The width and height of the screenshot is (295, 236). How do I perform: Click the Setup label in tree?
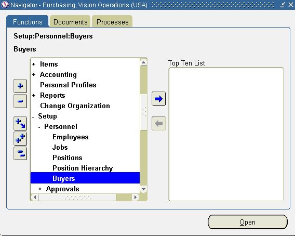47,116
